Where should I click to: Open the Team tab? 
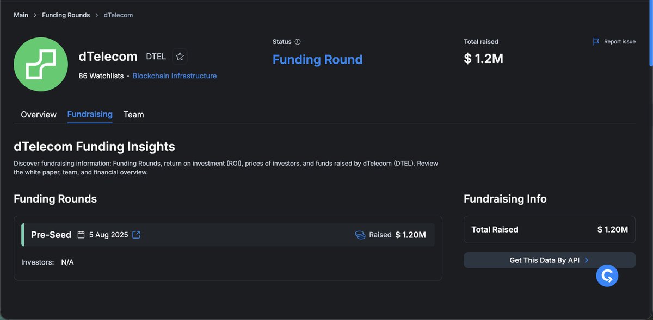pyautogui.click(x=133, y=114)
